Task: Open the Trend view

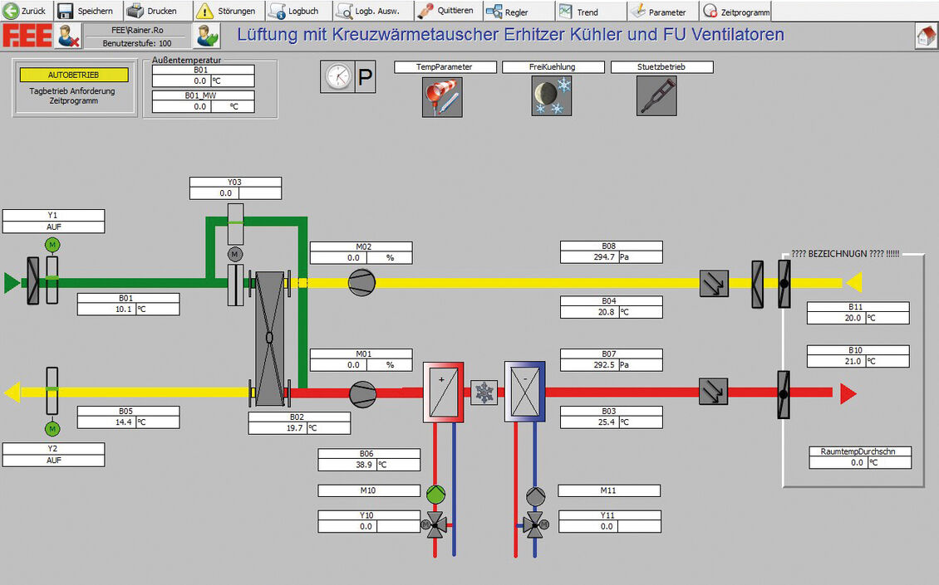Action: 591,11
